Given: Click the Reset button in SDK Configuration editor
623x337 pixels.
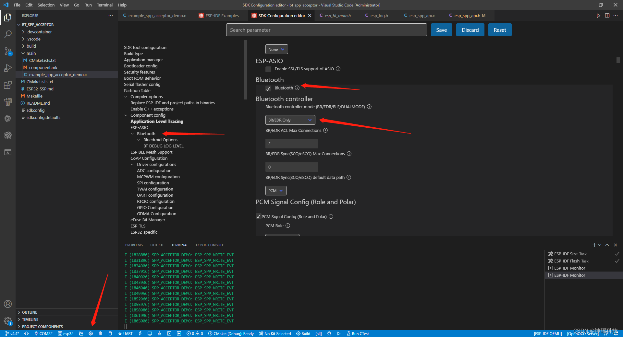Looking at the screenshot, I should pyautogui.click(x=500, y=29).
